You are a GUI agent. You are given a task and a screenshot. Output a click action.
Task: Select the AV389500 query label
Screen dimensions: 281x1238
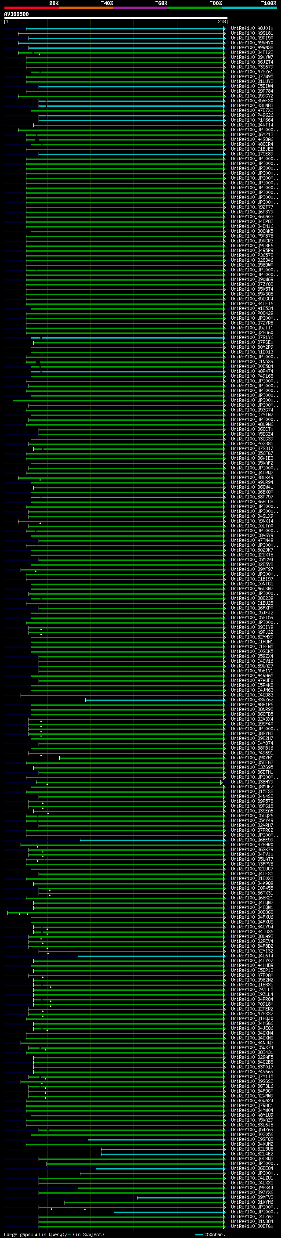[16, 14]
